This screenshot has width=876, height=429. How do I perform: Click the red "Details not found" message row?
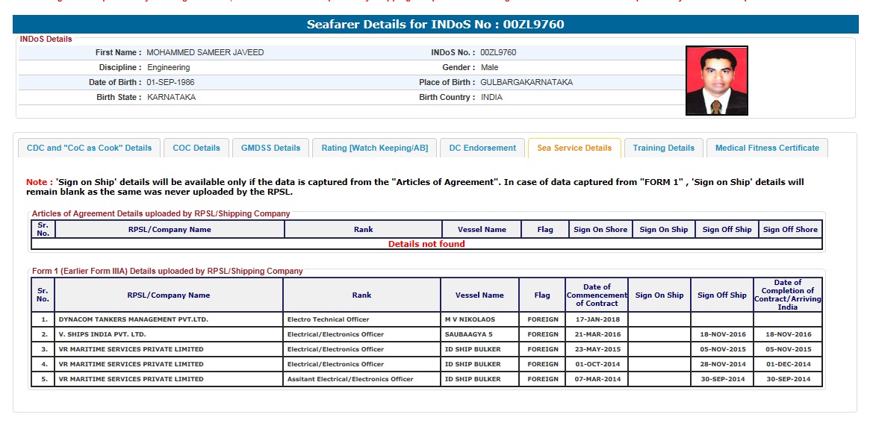coord(426,244)
